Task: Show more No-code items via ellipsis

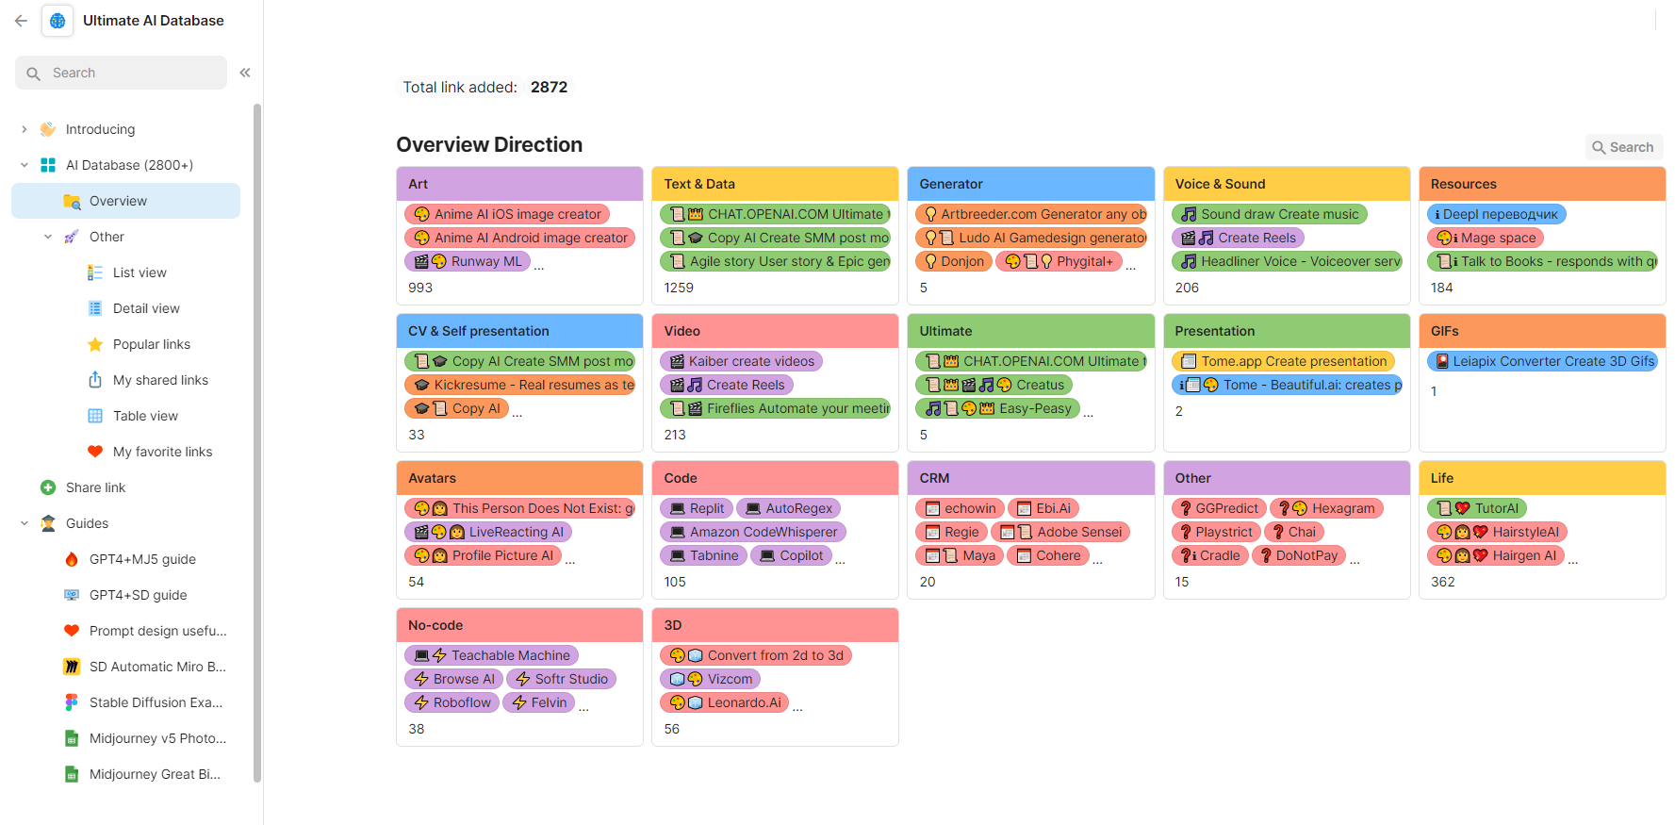Action: [583, 709]
